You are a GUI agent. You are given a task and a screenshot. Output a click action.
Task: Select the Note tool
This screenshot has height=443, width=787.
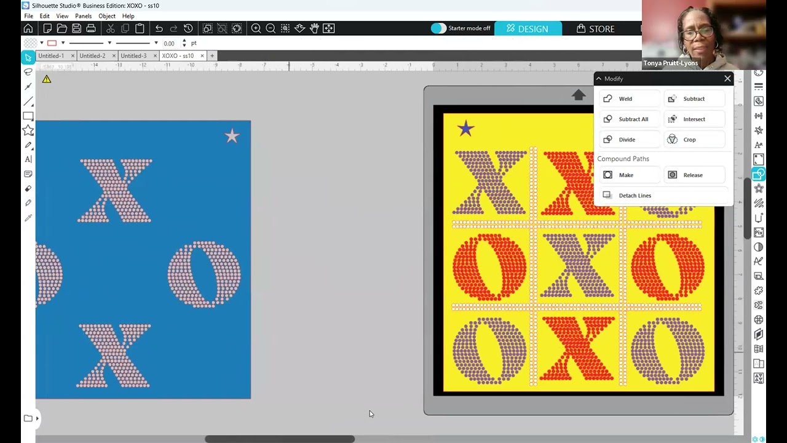tap(28, 174)
